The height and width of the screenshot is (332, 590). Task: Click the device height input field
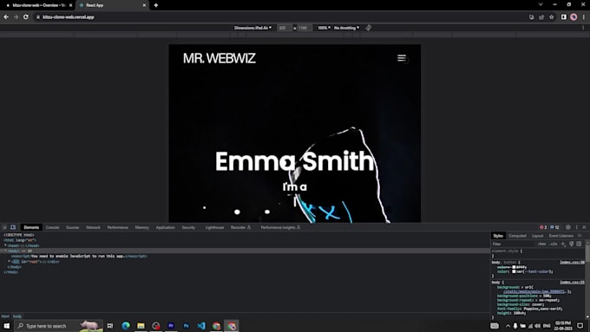(x=304, y=28)
